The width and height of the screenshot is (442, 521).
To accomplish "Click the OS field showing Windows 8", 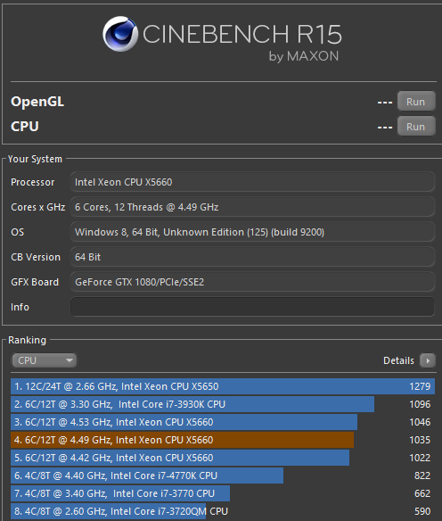I will tap(252, 232).
